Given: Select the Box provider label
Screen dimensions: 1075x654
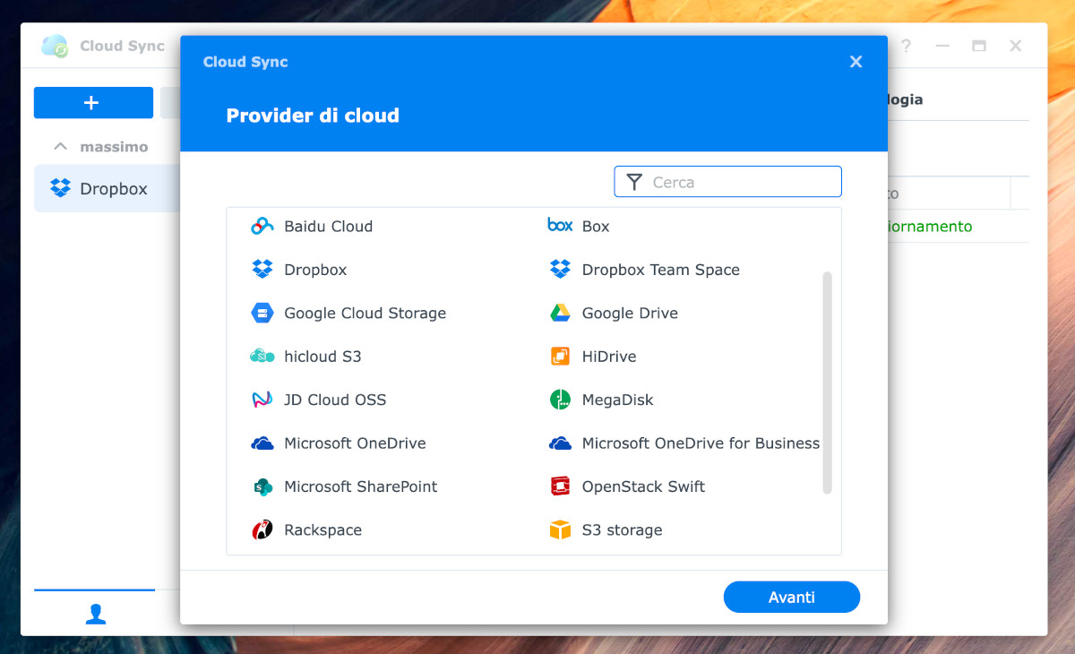Looking at the screenshot, I should pos(596,227).
